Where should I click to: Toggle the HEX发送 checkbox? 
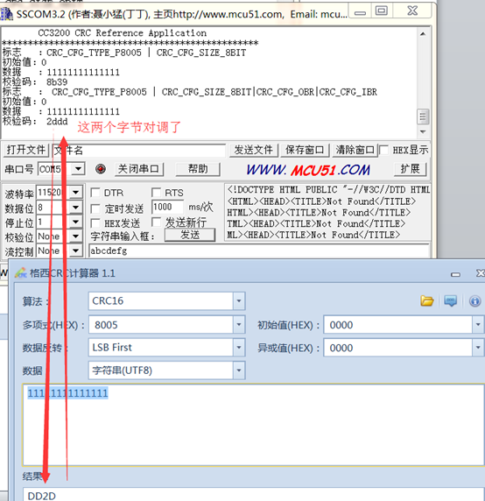[x=95, y=222]
